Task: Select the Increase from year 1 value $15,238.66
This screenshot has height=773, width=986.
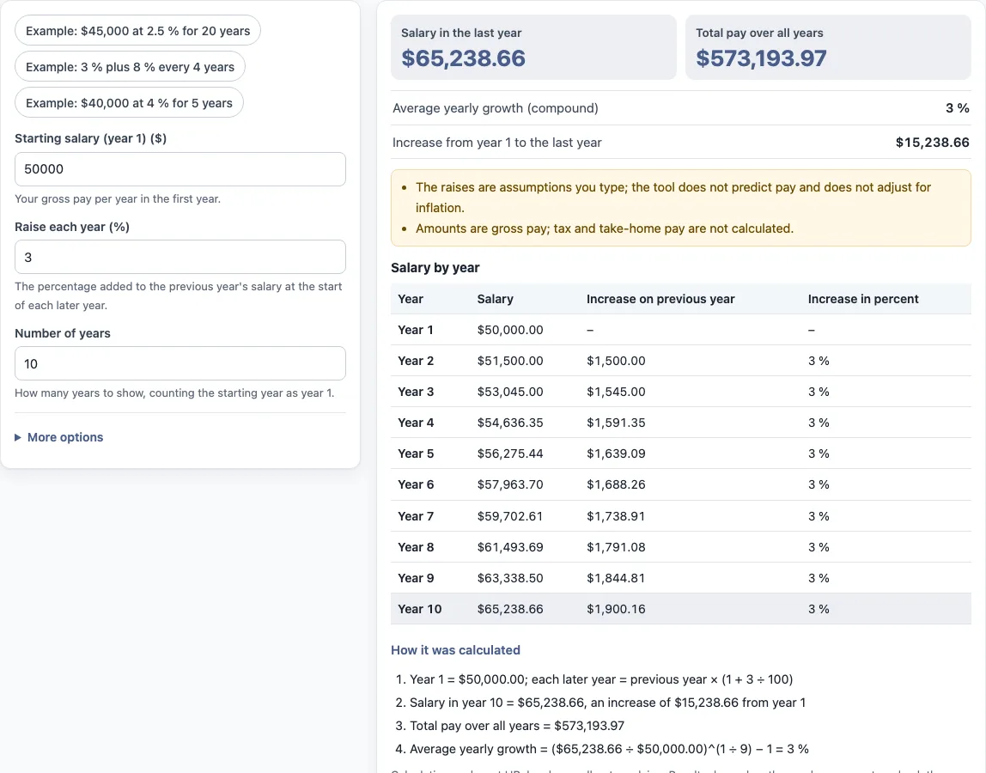Action: [933, 143]
